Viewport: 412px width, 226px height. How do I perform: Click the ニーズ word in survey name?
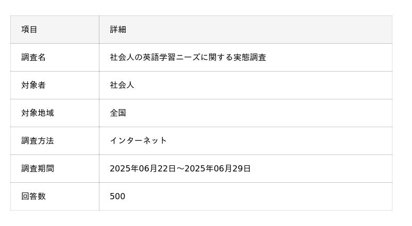click(188, 57)
